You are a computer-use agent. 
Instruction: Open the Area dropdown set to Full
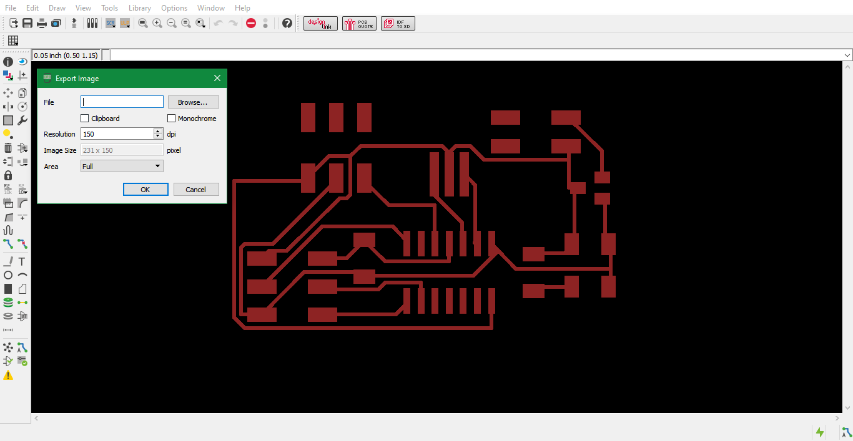tap(122, 167)
